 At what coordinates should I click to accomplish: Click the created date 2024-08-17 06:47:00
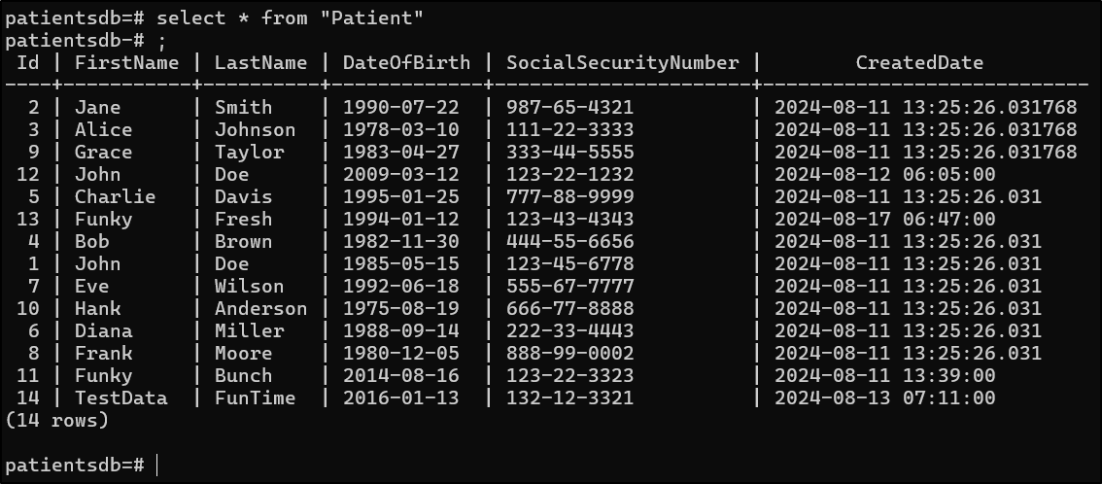(884, 220)
